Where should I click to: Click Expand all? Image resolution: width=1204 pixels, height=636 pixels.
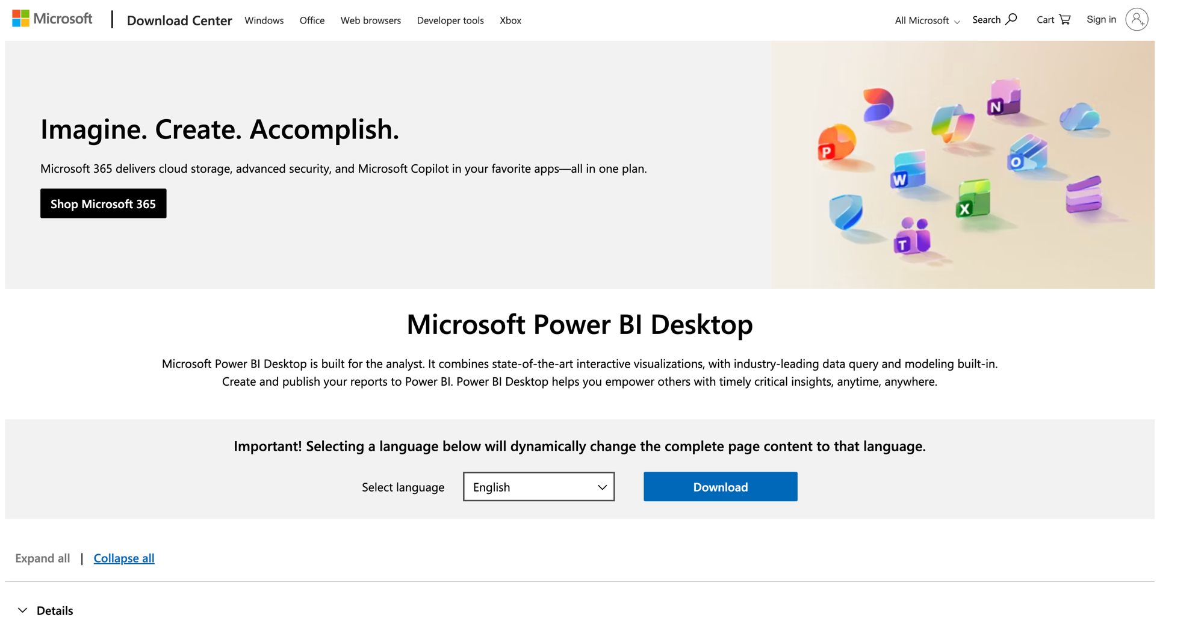42,558
